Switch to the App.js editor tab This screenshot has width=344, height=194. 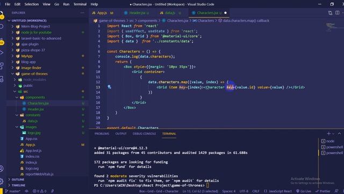102,13
